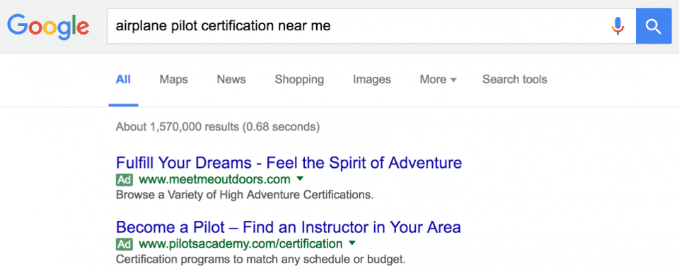Open the Images results tab
Screen dimensions: 679x273
pos(372,80)
